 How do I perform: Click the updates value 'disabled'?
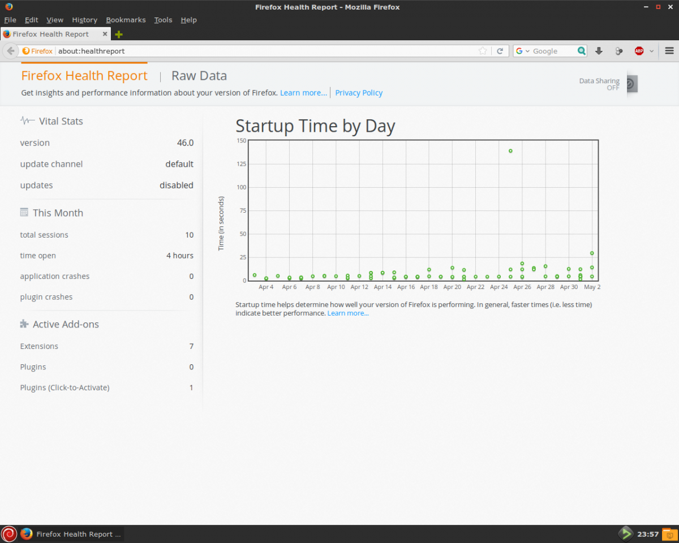tap(177, 185)
